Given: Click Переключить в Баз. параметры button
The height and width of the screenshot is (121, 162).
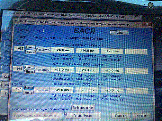Looking at the screenshot, I should (37, 116).
